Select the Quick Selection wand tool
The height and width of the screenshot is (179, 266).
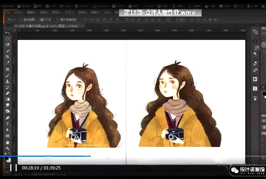point(8,51)
